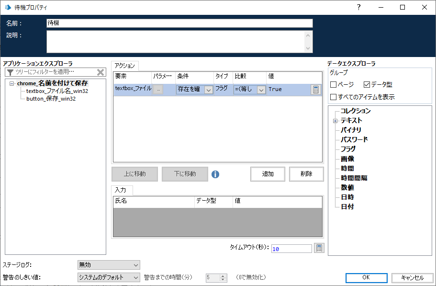Open the ステージログ dropdown
Screen dimensions: 436x286
[109, 265]
